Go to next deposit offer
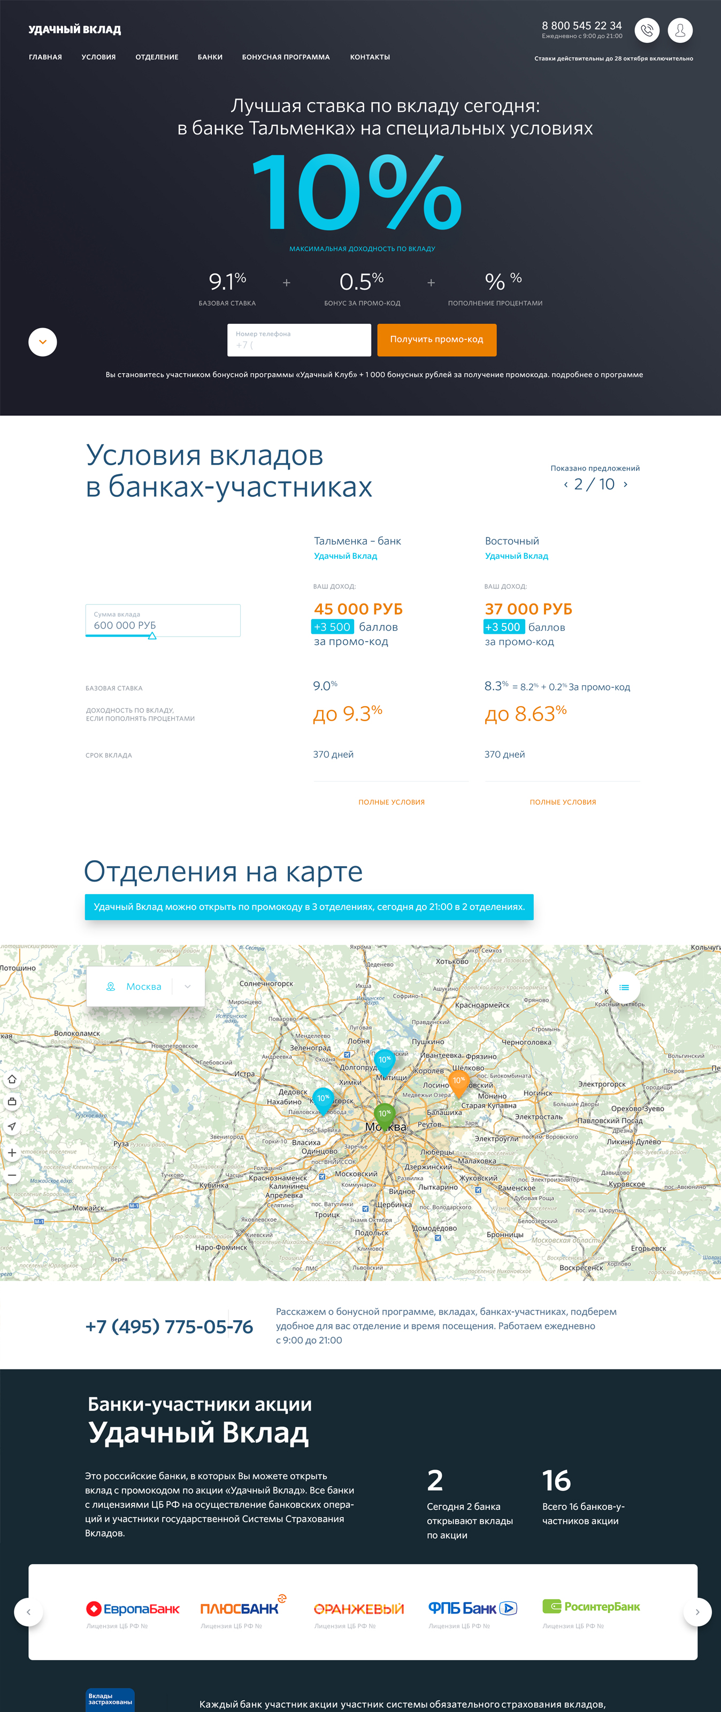721x1712 pixels. tap(625, 484)
